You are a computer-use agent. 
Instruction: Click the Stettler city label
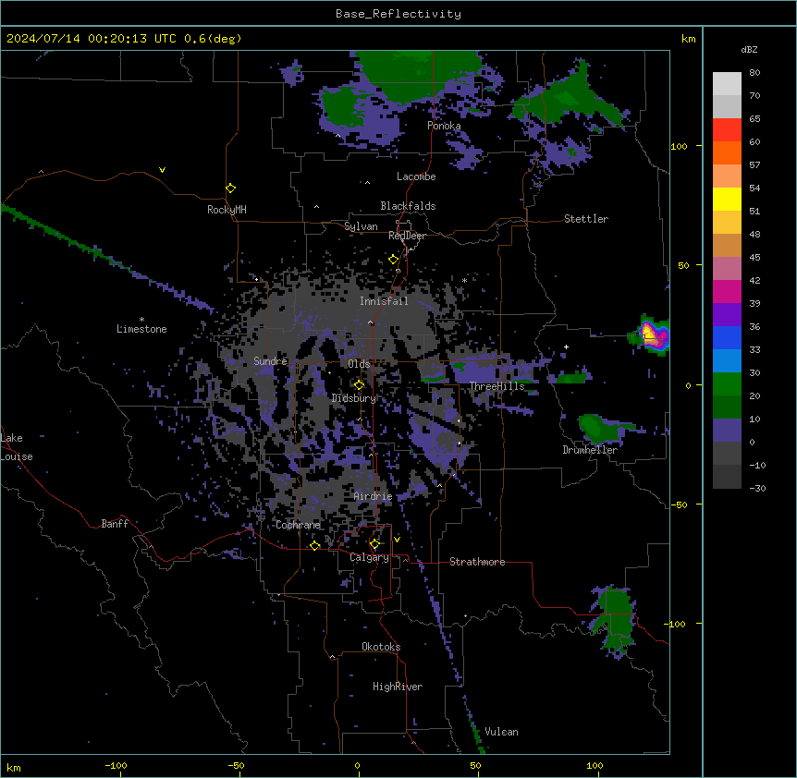[586, 219]
